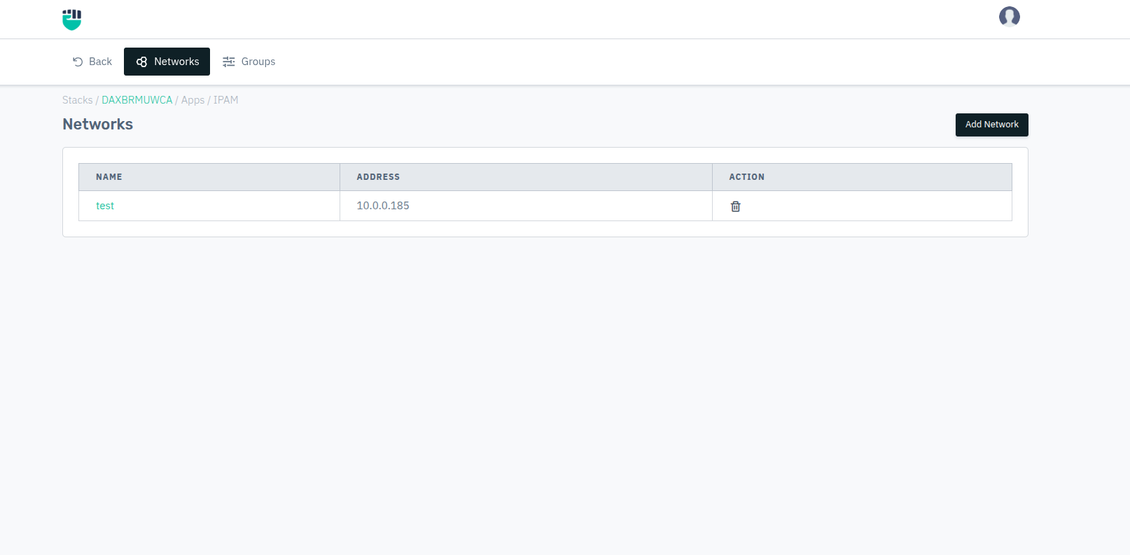Click the ADDRESS column header
Image resolution: width=1130 pixels, height=555 pixels.
(x=378, y=177)
